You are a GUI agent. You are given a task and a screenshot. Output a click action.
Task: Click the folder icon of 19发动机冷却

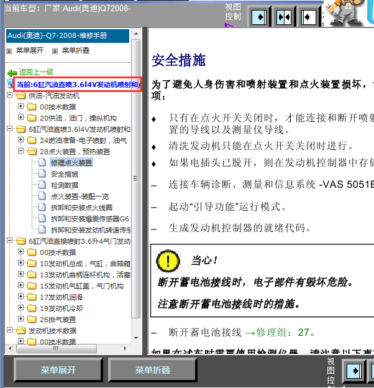click(x=32, y=308)
